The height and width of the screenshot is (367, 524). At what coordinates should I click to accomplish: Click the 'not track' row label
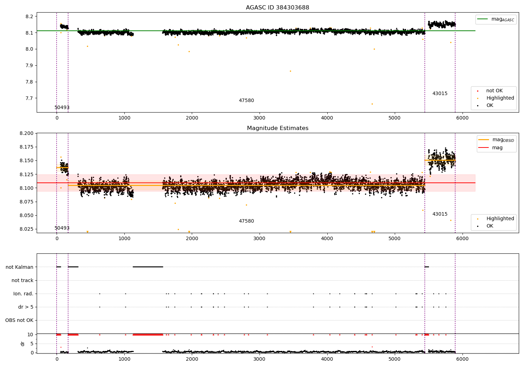(22, 280)
